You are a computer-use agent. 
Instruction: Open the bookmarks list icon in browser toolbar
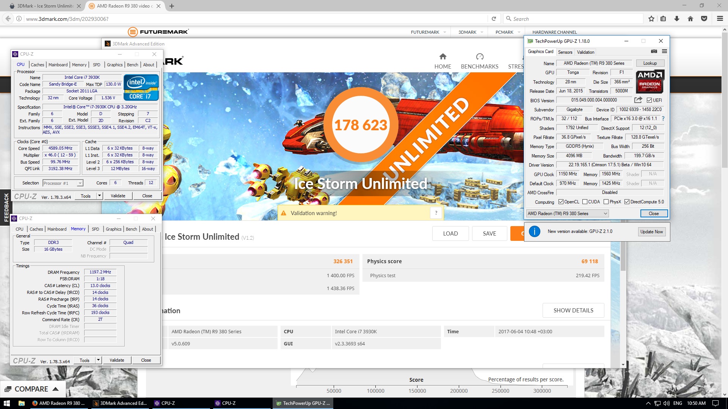tap(663, 19)
